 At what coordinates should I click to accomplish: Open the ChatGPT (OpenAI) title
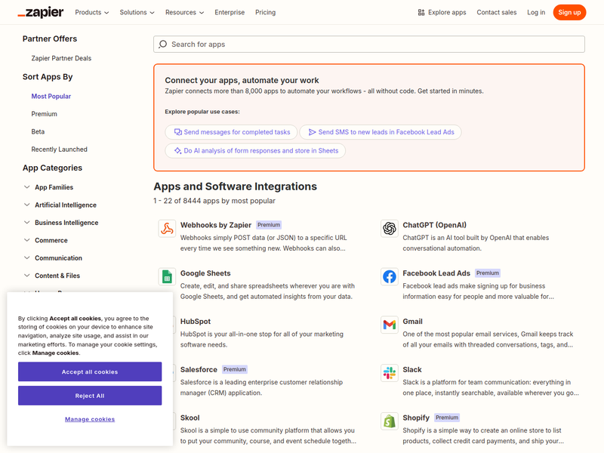435,225
